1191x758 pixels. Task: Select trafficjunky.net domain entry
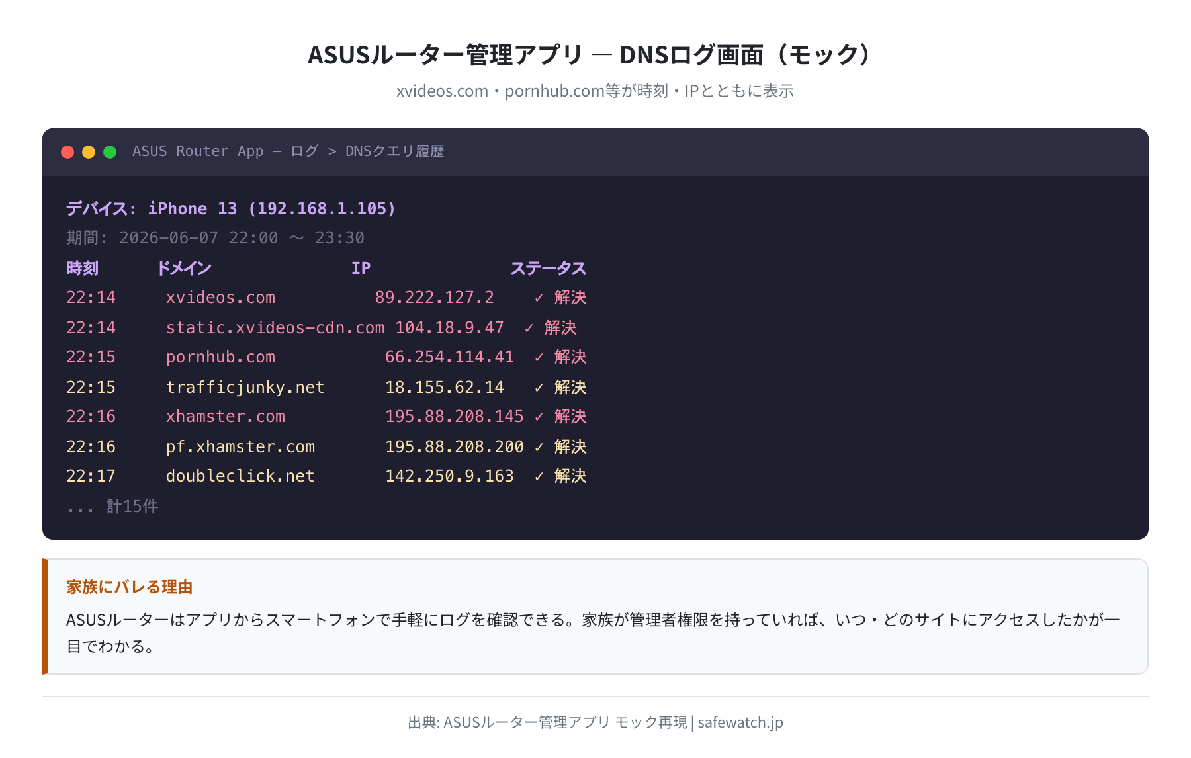(x=245, y=387)
